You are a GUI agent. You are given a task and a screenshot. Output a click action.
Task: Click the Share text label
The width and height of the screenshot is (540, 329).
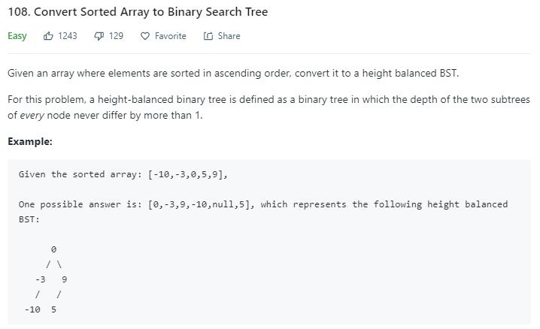point(229,36)
